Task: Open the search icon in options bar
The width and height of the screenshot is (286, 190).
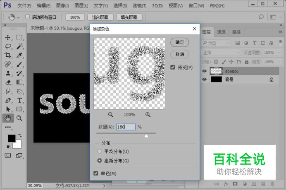Action: point(261,17)
